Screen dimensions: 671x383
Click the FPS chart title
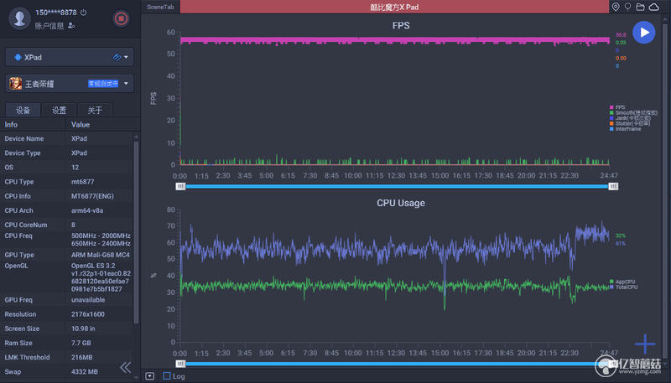pos(401,26)
